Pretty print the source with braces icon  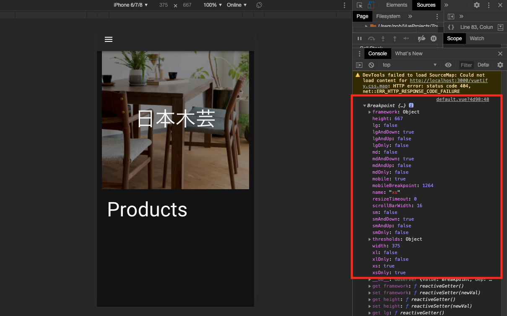[451, 27]
